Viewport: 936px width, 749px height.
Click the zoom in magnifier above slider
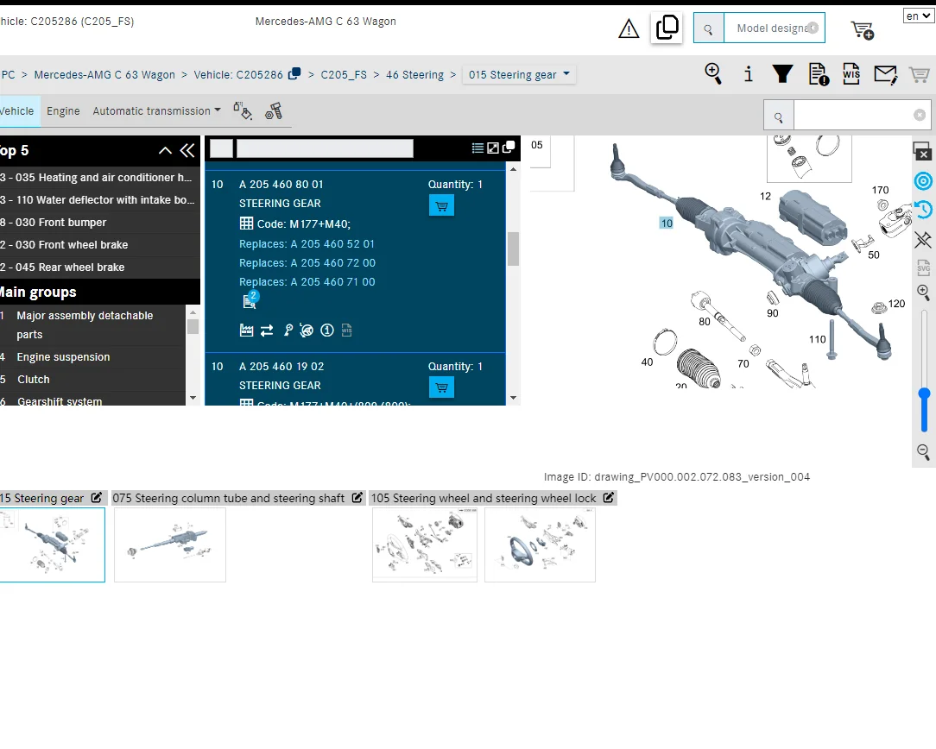pyautogui.click(x=923, y=292)
